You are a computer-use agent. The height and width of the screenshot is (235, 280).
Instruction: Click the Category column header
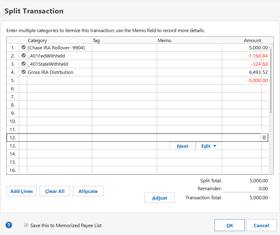coord(37,41)
